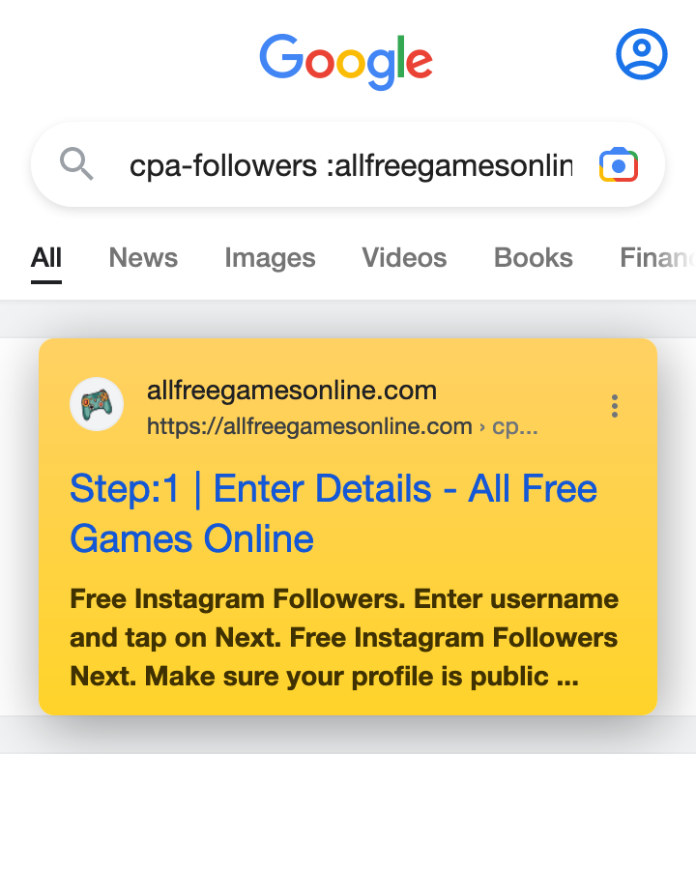Click the Google logo
This screenshot has width=696, height=870.
point(346,62)
